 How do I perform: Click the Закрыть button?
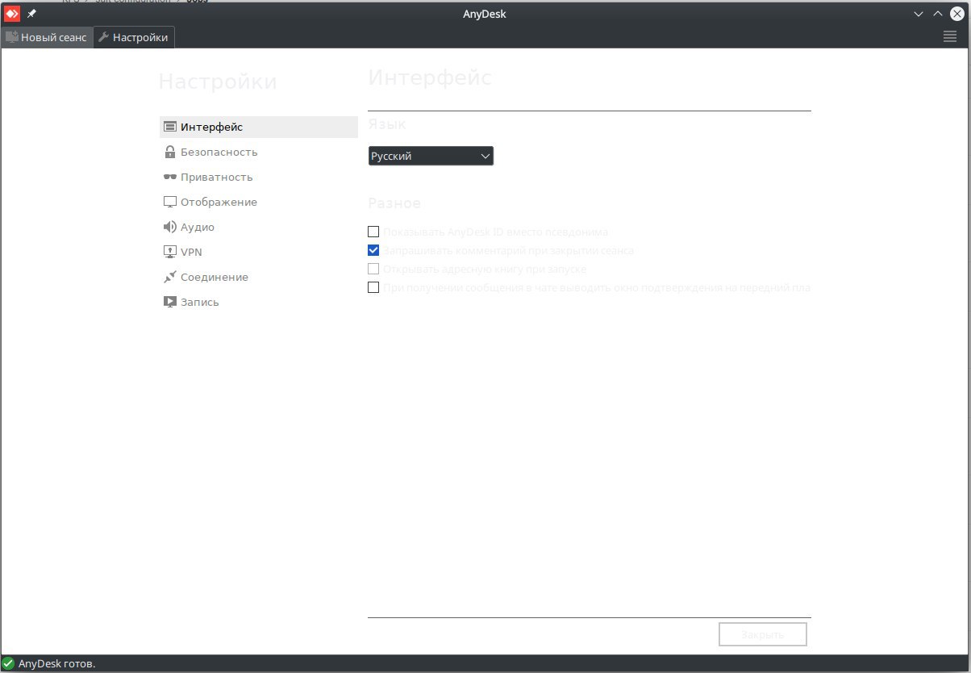[x=763, y=634]
